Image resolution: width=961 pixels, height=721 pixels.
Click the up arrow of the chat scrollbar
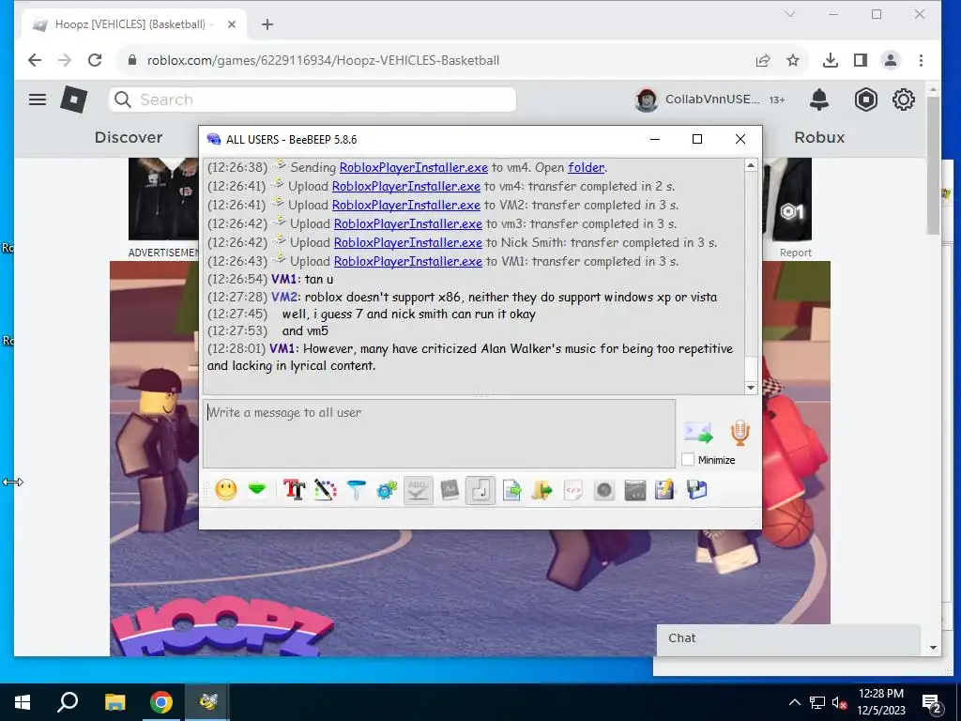coord(751,165)
